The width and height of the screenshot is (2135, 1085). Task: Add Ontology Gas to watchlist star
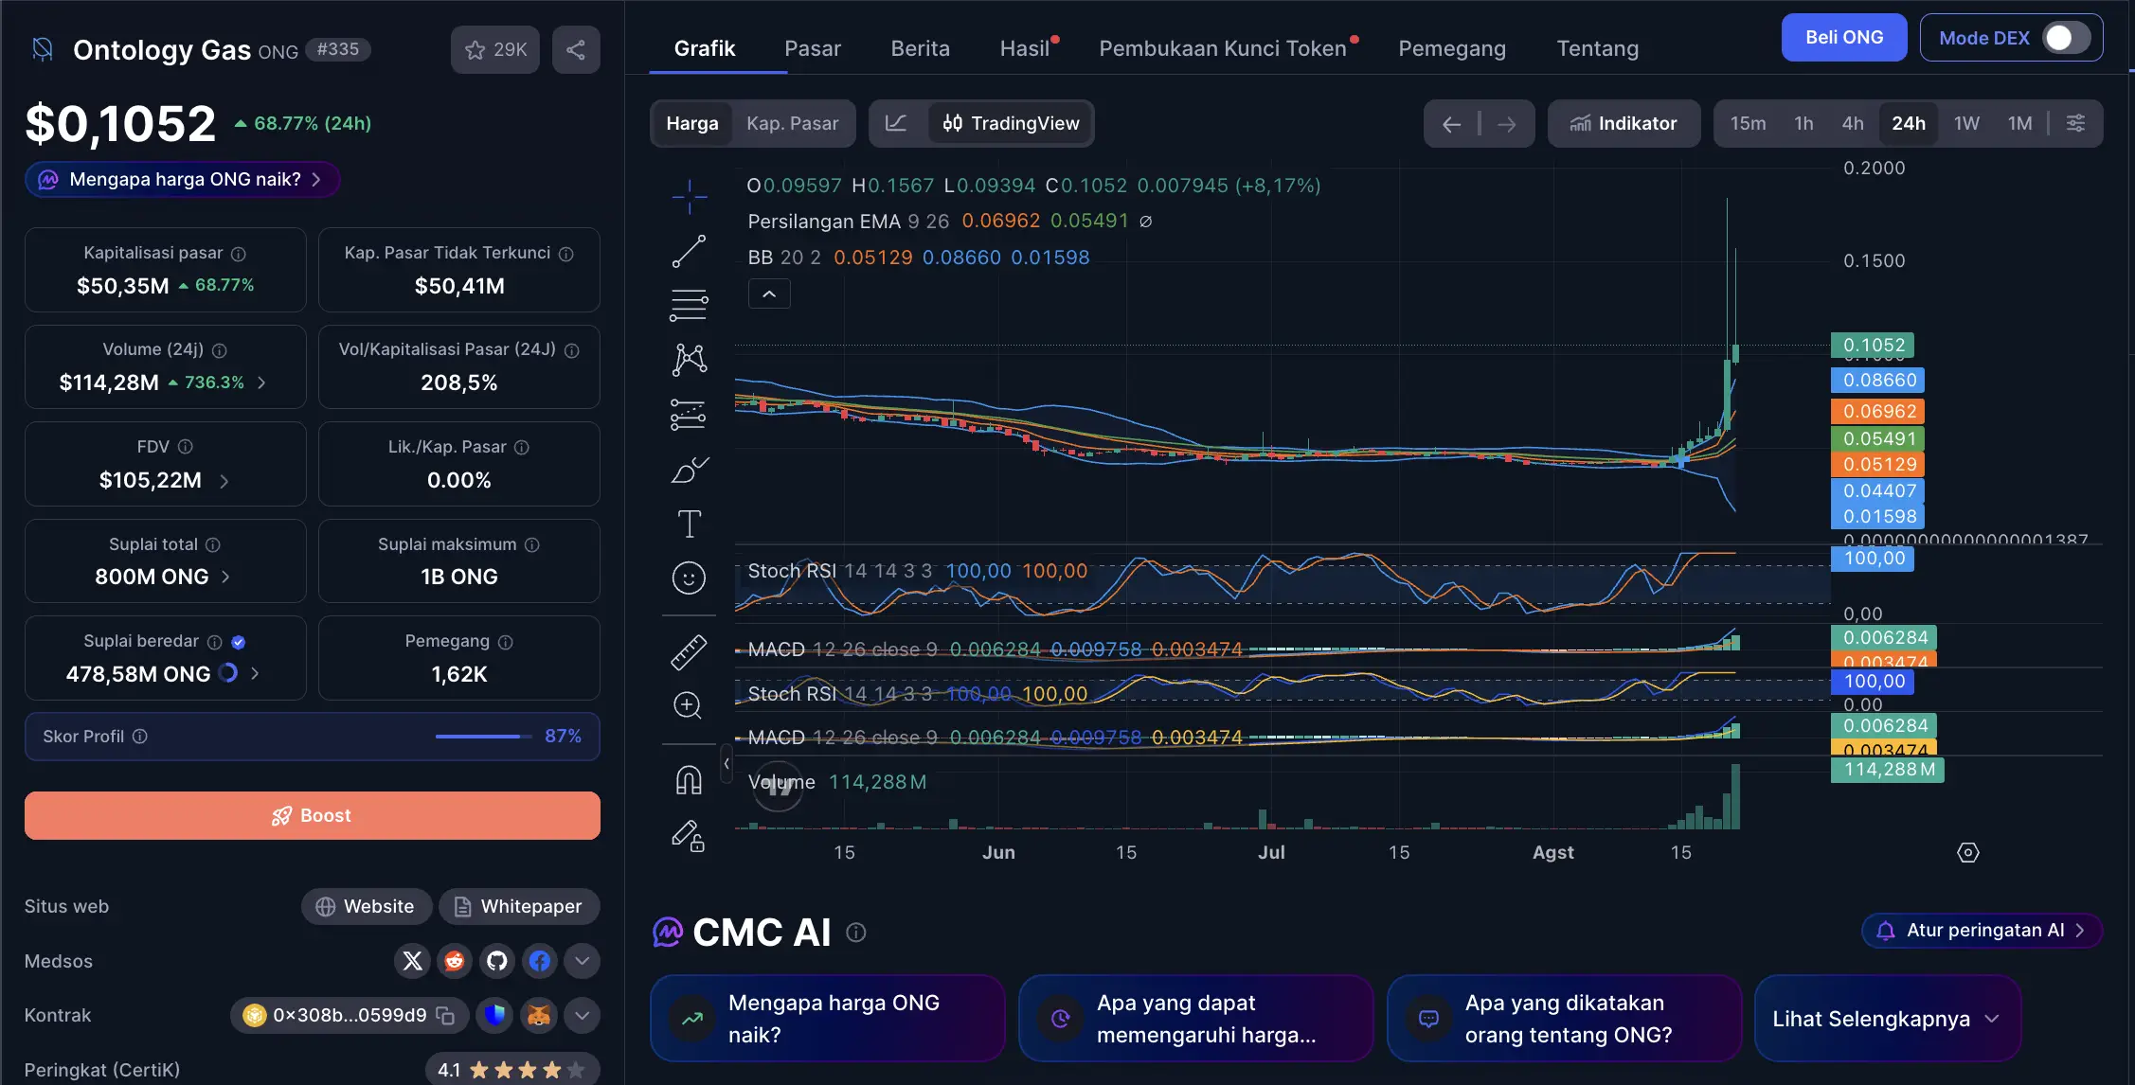[494, 49]
